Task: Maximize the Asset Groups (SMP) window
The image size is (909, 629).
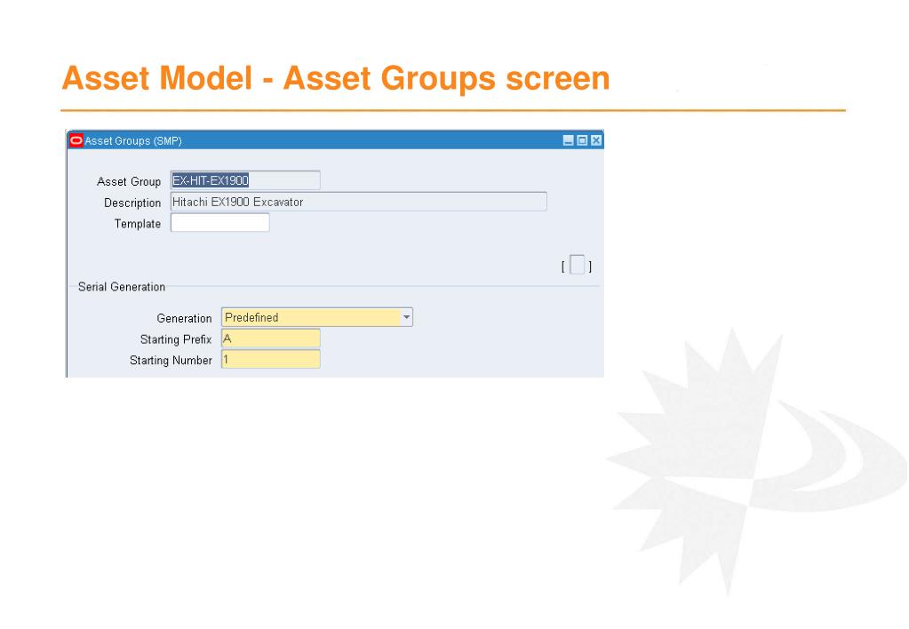Action: [x=582, y=140]
